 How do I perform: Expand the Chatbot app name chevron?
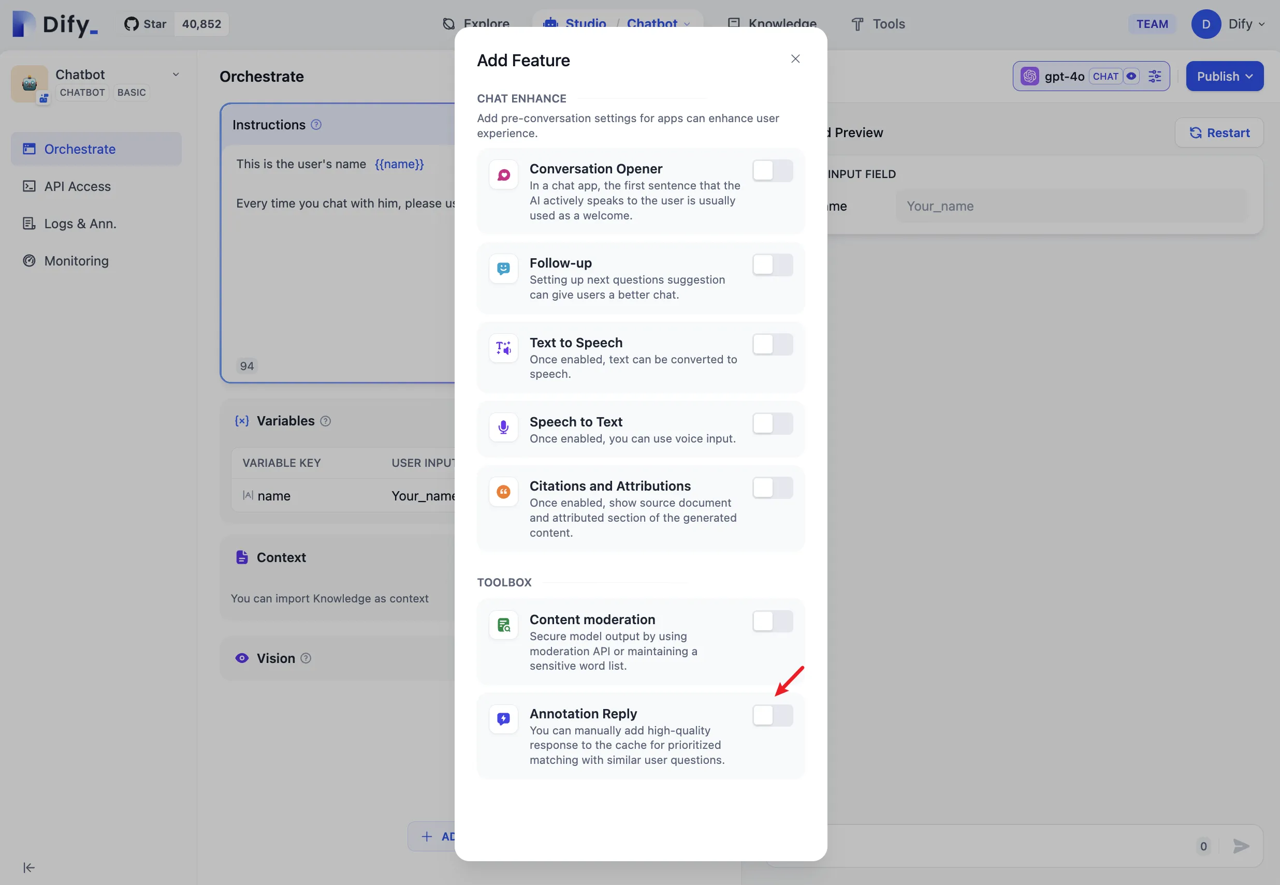(176, 75)
